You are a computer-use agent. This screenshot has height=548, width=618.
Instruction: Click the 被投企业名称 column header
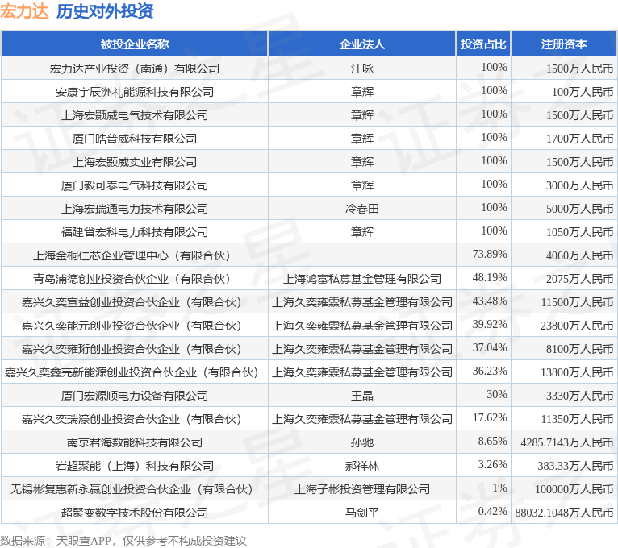click(x=135, y=44)
